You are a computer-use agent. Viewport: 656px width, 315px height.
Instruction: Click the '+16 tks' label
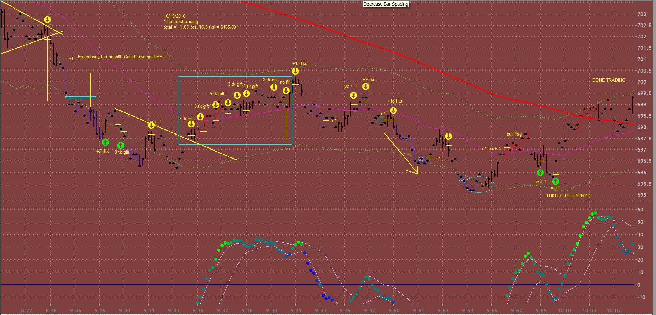(x=394, y=101)
